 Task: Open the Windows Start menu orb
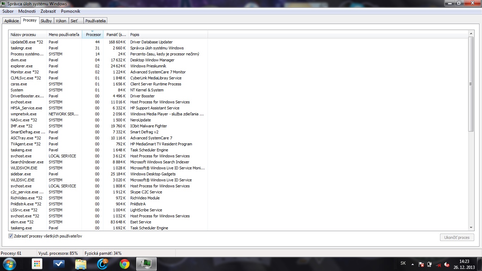tap(10, 264)
